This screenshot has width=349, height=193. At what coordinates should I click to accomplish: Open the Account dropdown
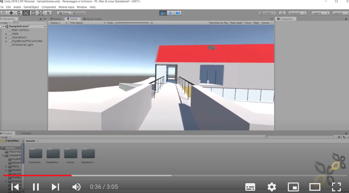tap(297, 13)
